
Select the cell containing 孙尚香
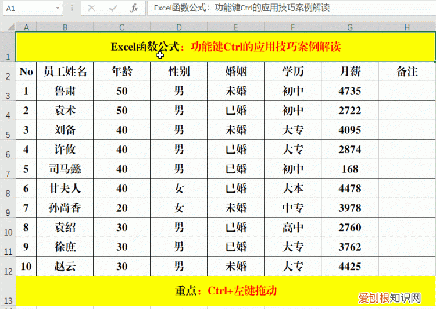tap(65, 208)
